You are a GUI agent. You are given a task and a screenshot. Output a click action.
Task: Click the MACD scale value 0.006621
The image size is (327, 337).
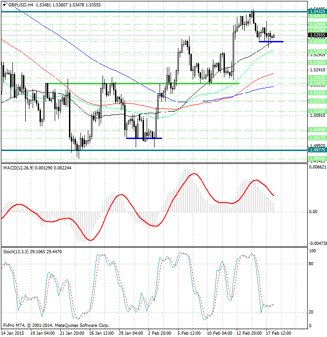tap(318, 167)
